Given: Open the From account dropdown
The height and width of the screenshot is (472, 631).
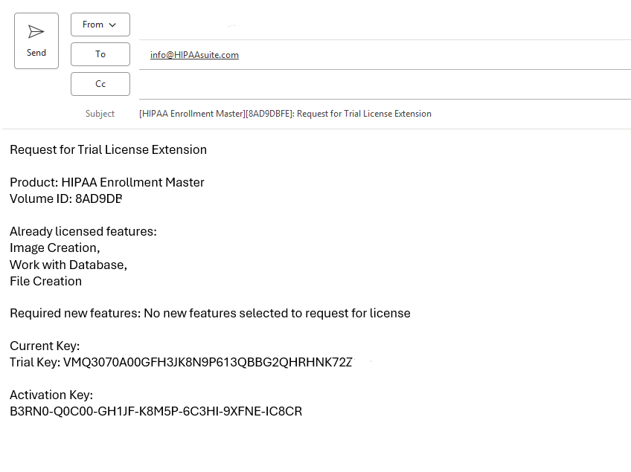Looking at the screenshot, I should click(x=100, y=25).
